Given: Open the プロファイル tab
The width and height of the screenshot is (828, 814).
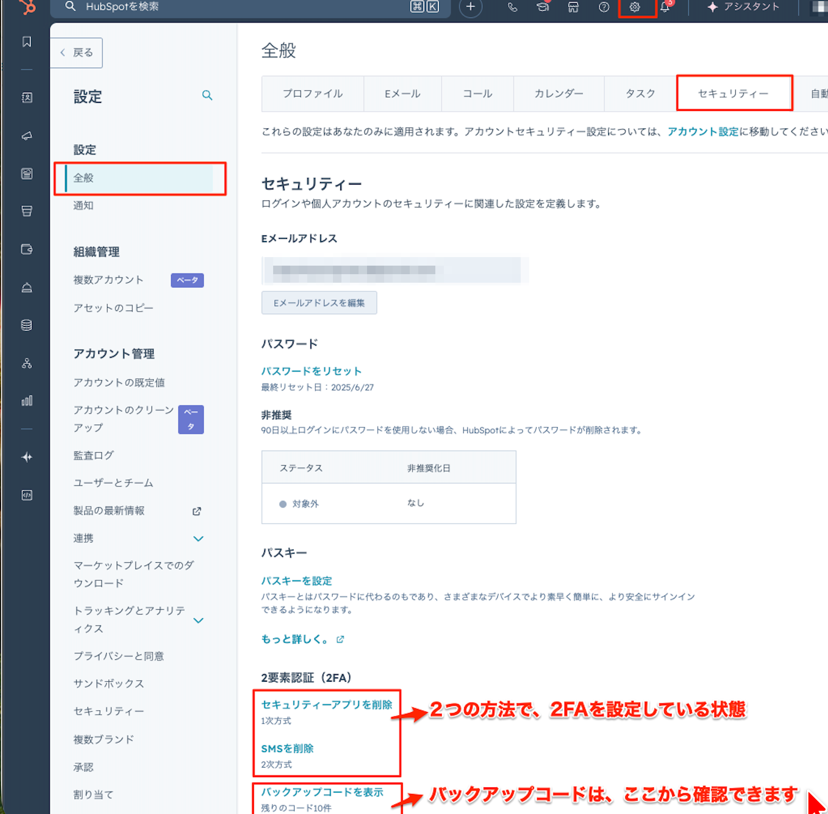Looking at the screenshot, I should [x=312, y=93].
